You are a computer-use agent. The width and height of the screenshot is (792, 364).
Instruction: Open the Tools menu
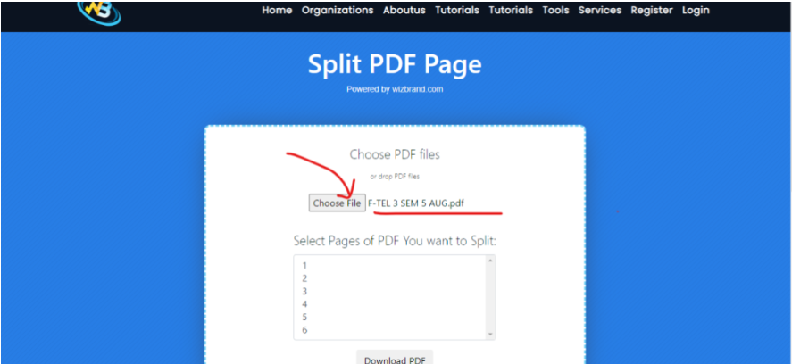click(555, 10)
